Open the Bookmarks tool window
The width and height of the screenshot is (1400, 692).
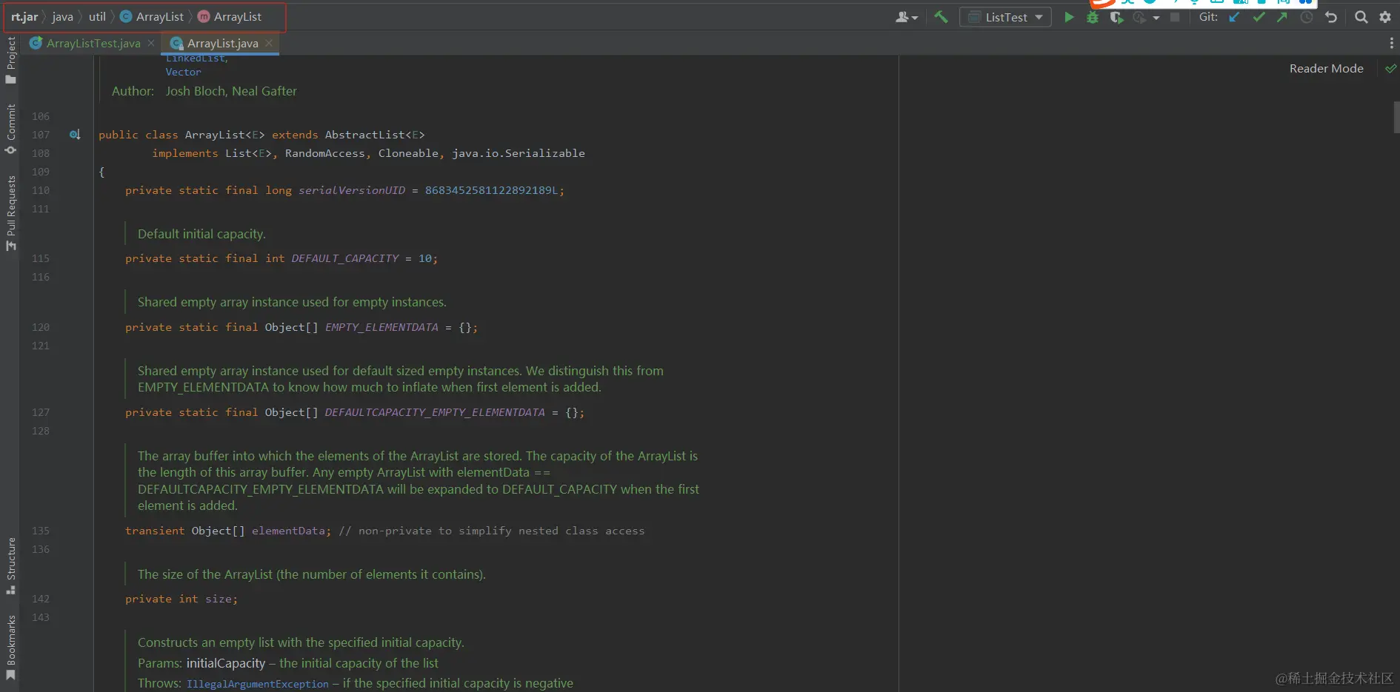pos(11,648)
